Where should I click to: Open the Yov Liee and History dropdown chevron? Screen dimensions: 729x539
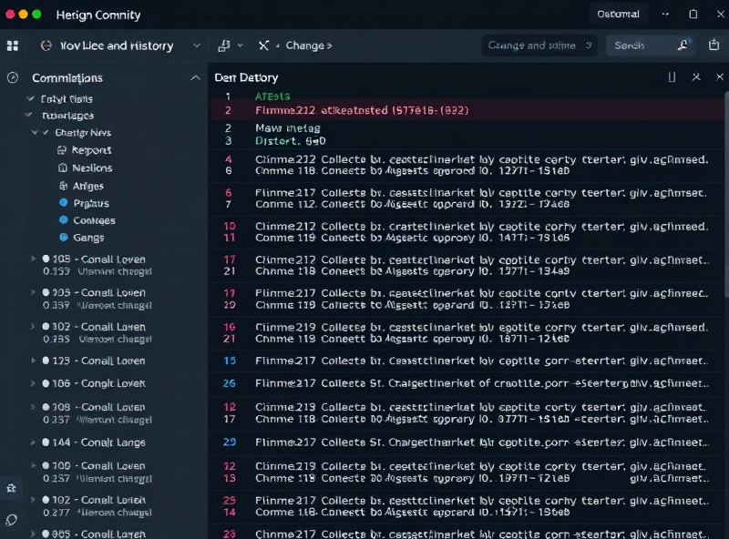197,46
